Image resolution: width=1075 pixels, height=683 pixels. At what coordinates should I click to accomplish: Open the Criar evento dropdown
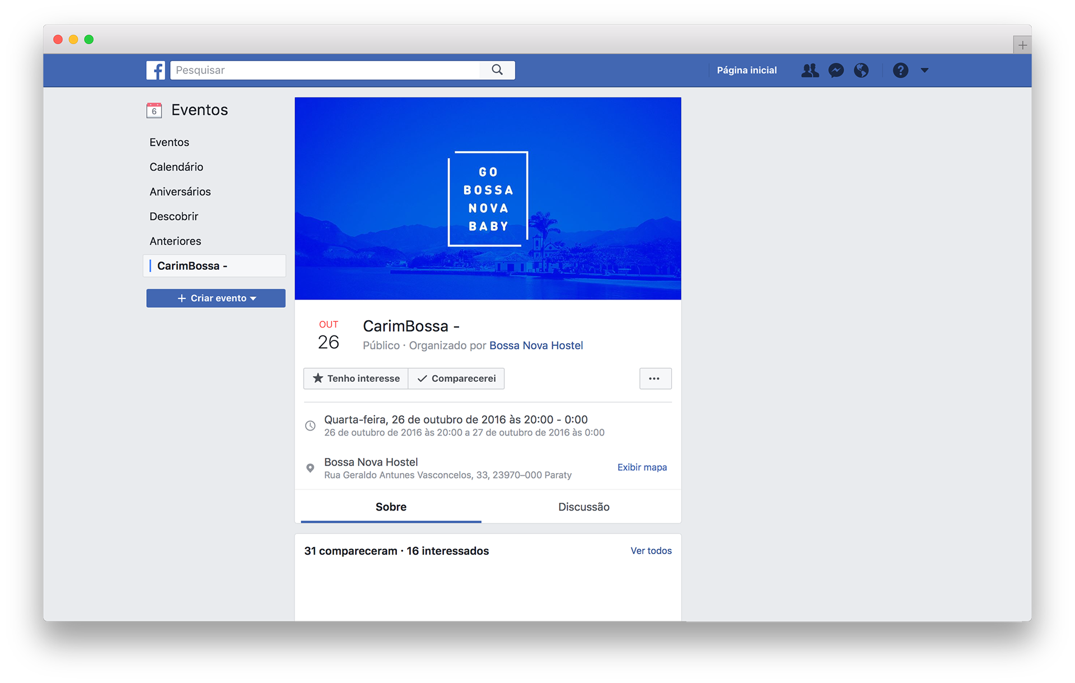[216, 298]
